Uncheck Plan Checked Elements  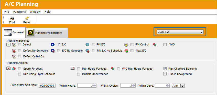[x=165, y=69]
